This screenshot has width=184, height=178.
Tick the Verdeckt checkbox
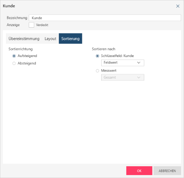[x=31, y=25]
